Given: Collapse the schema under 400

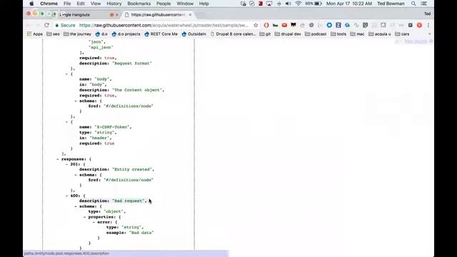Looking at the screenshot, I should (76, 206).
